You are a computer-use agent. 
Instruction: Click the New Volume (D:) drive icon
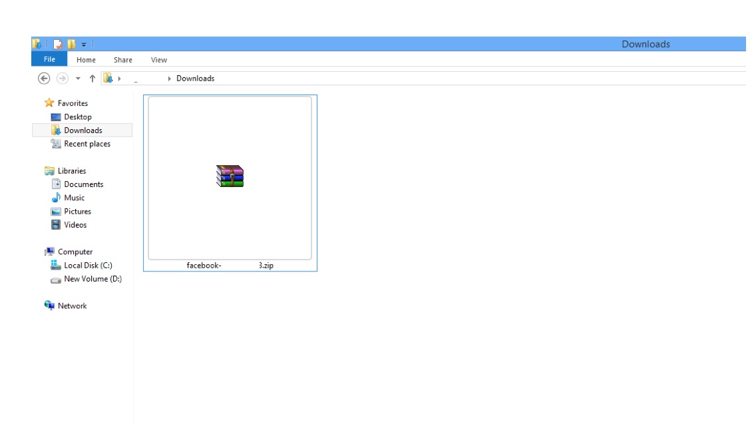[56, 280]
